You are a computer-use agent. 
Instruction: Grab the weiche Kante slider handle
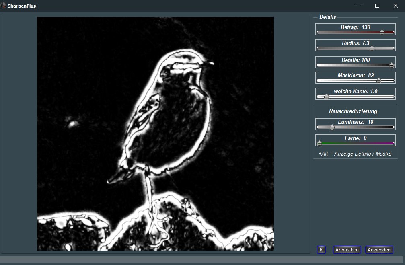tap(326, 97)
